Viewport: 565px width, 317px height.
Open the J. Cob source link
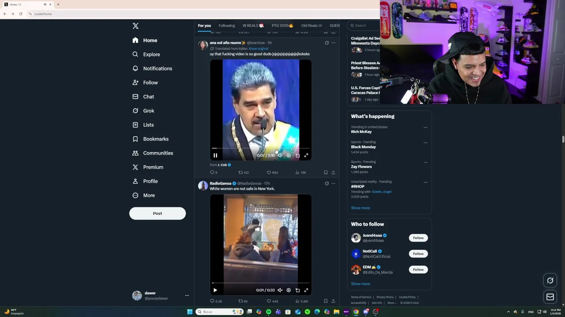tap(224, 165)
